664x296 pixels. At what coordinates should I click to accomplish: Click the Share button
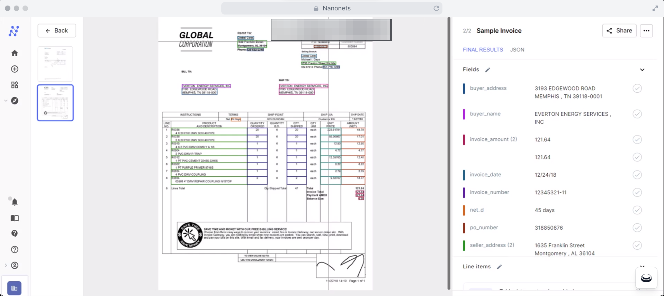[619, 30]
